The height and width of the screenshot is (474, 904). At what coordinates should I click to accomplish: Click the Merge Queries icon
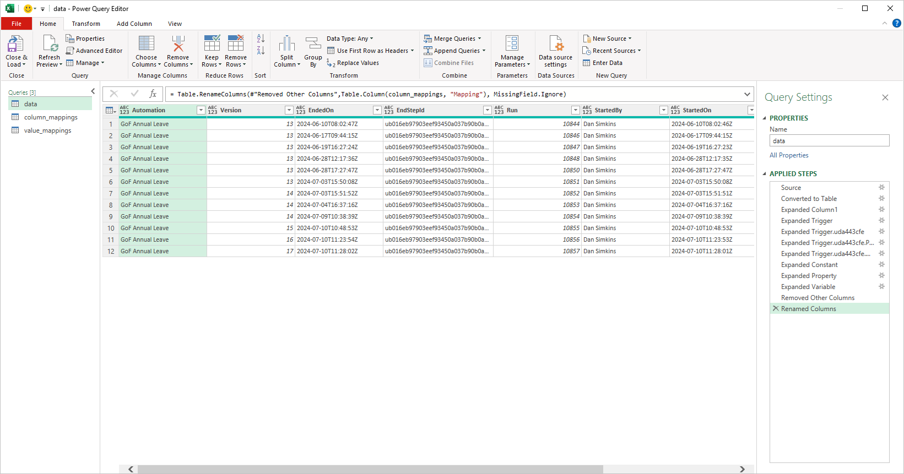pos(427,39)
